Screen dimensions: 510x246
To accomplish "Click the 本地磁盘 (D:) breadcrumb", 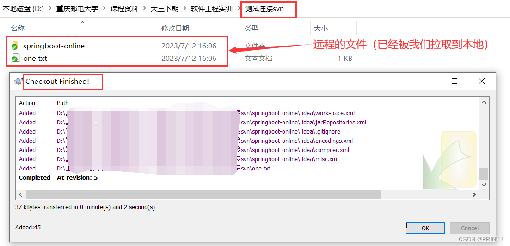I will coord(23,9).
